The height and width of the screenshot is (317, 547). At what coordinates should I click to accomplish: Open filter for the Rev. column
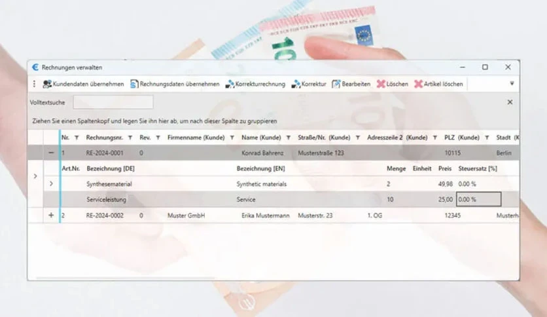tap(158, 138)
